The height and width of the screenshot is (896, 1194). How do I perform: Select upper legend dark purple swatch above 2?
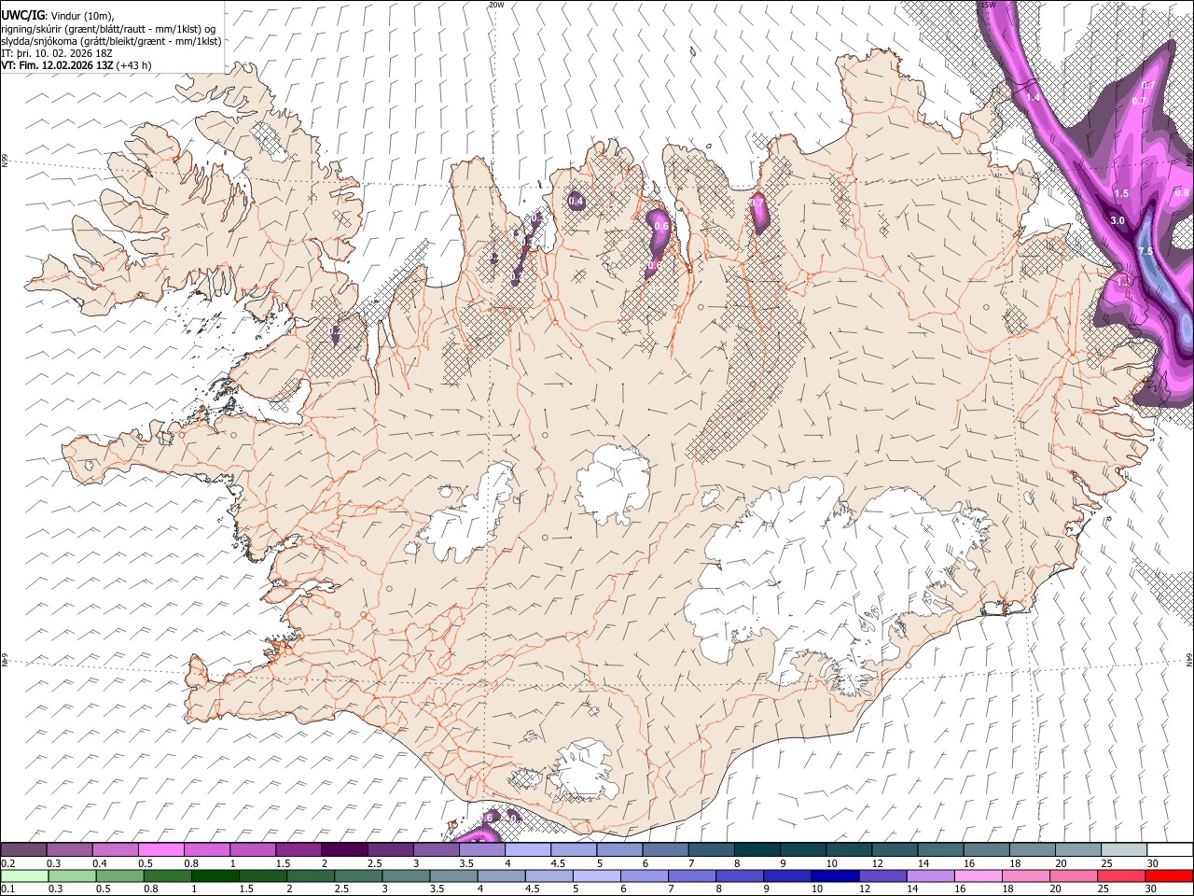click(x=343, y=850)
